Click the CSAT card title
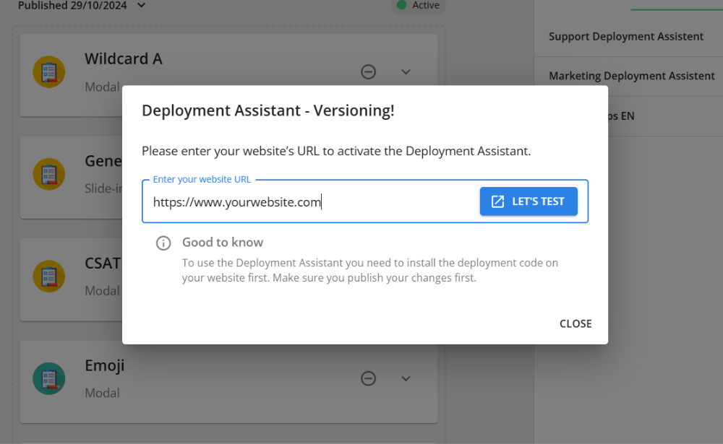This screenshot has width=723, height=444. click(103, 264)
